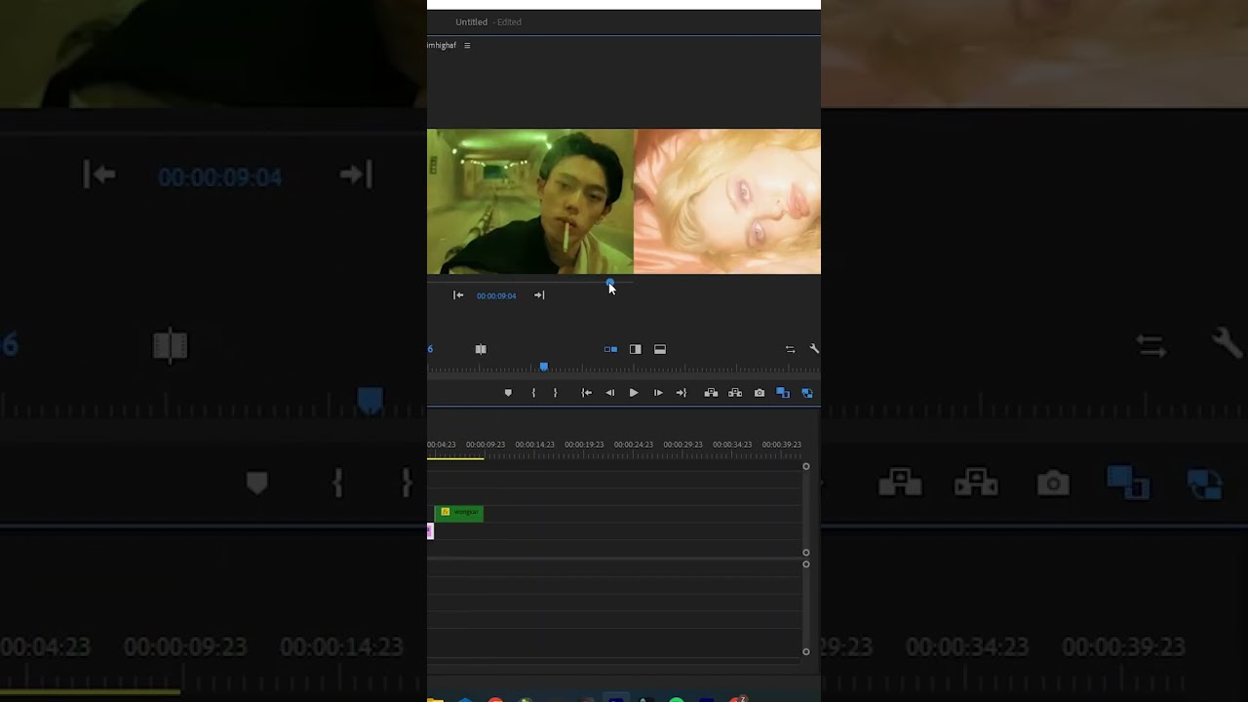Click the Swap Sides arrows icon

coord(790,349)
